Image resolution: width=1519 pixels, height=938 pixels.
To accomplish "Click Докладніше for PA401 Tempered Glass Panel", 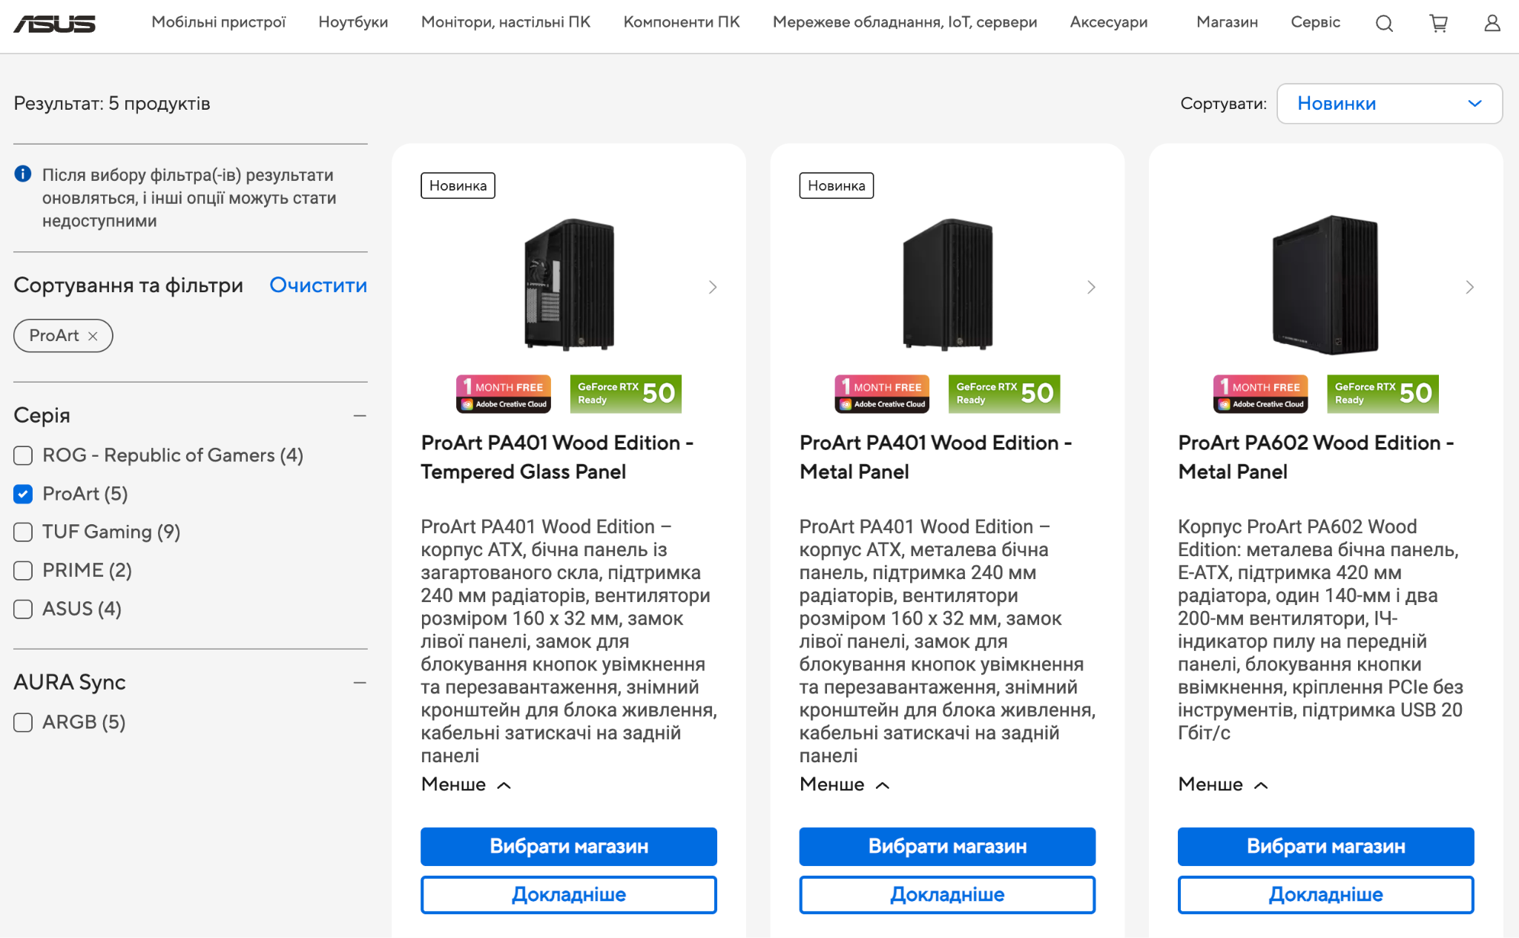I will point(569,895).
